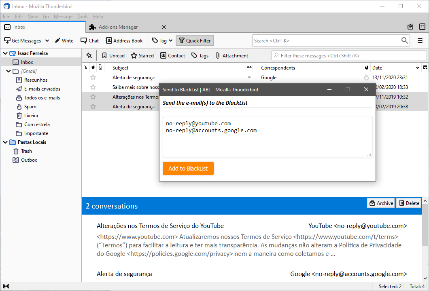Image resolution: width=429 pixels, height=291 pixels.
Task: Open the Get Messages dropdown arrow
Action: click(47, 41)
